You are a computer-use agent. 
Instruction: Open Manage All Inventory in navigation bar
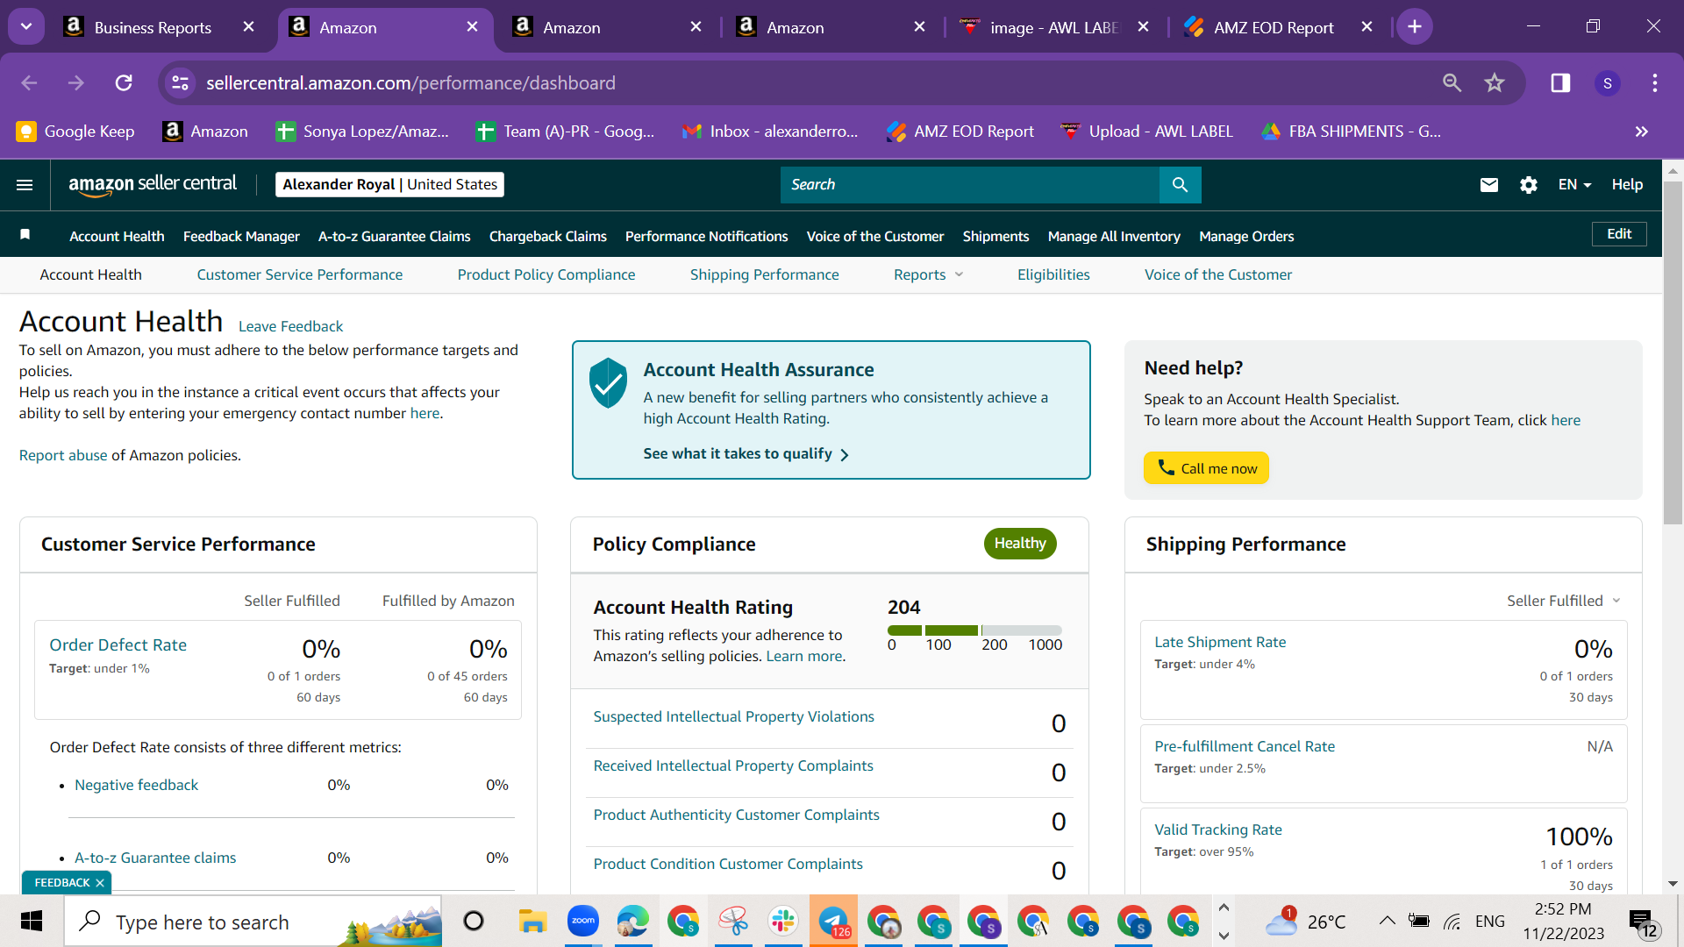(1114, 236)
